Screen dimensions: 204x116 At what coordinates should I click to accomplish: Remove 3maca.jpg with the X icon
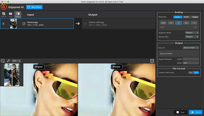[4, 24]
